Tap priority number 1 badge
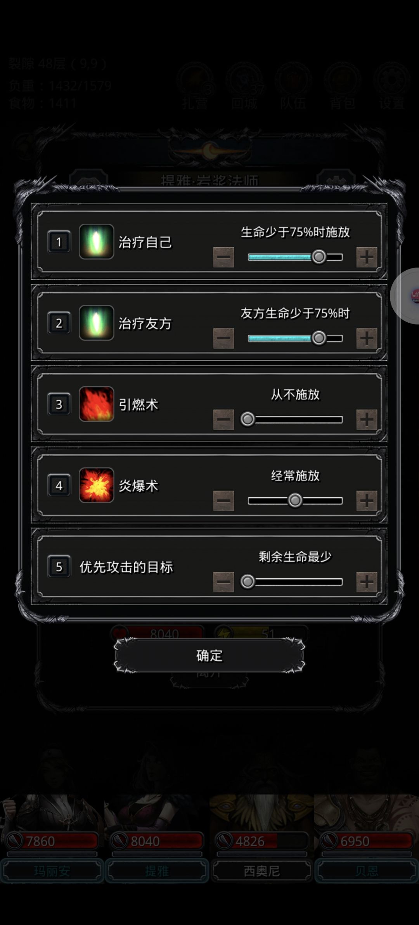Screen dimensions: 419x925 point(59,242)
